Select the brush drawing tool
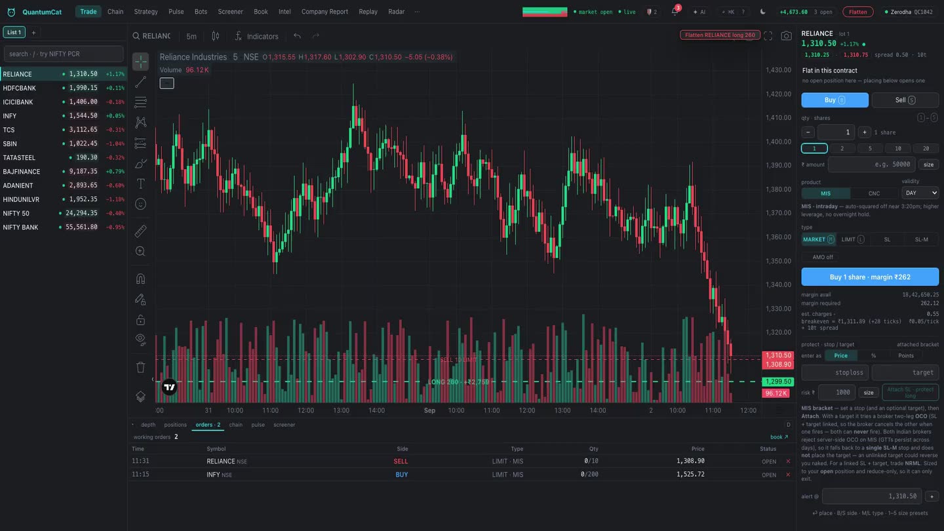944x531 pixels. [x=140, y=163]
